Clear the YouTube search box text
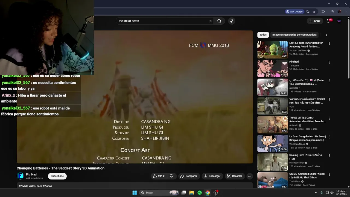This screenshot has width=350, height=197. 211,21
